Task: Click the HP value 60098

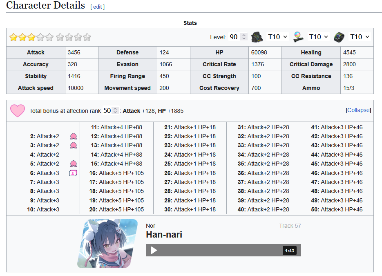Action: tap(259, 52)
